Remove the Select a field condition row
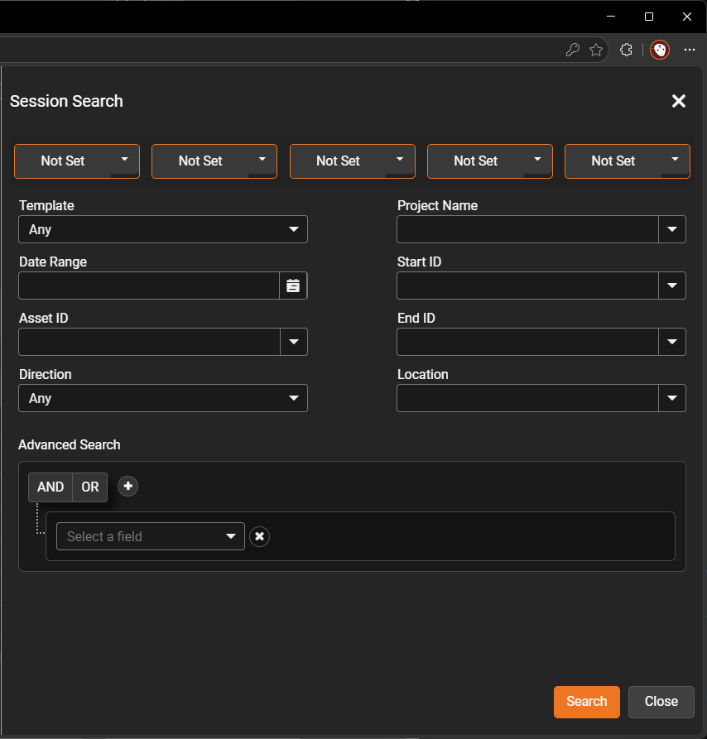 [x=259, y=536]
